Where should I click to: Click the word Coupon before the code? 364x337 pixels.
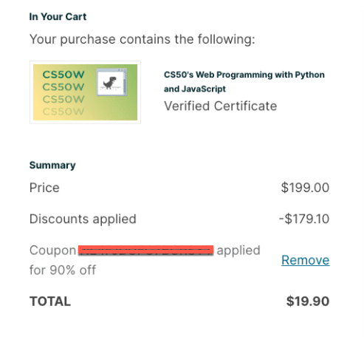[52, 251]
